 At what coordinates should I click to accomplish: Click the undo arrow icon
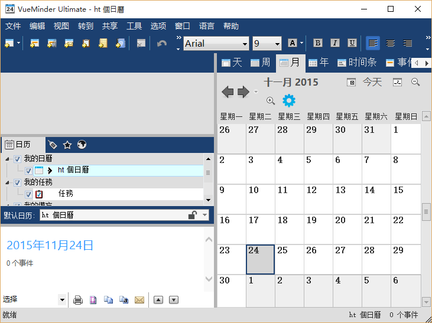[x=162, y=44]
